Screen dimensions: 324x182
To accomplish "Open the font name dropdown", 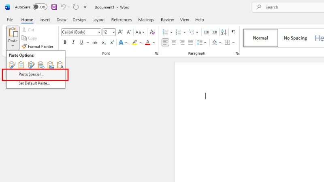I will click(99, 32).
